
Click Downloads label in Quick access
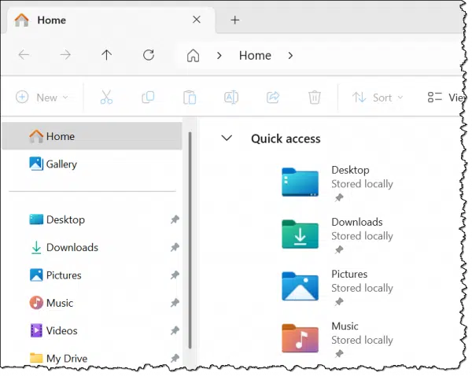[x=357, y=222]
